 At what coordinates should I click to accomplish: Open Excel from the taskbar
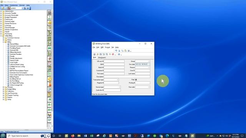91,136
